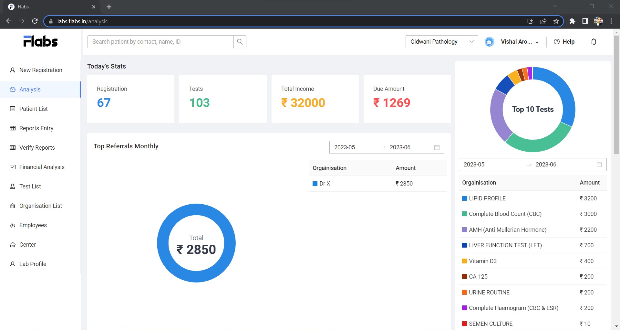Click the Flabs logo

pos(40,41)
